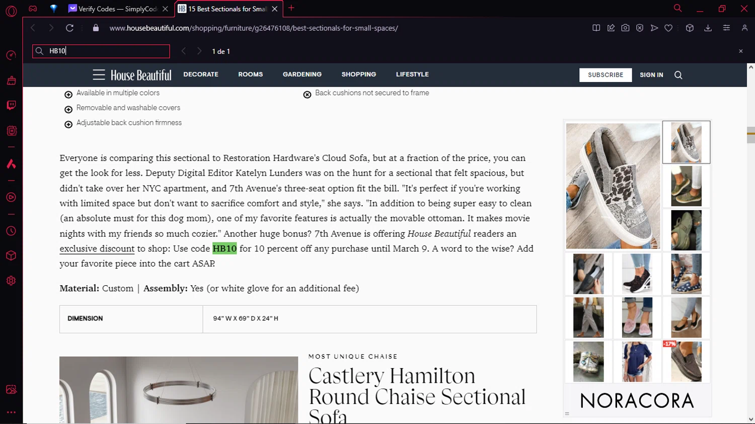755x424 pixels.
Task: Open the LIFESTYLE menu
Action: pyautogui.click(x=412, y=74)
